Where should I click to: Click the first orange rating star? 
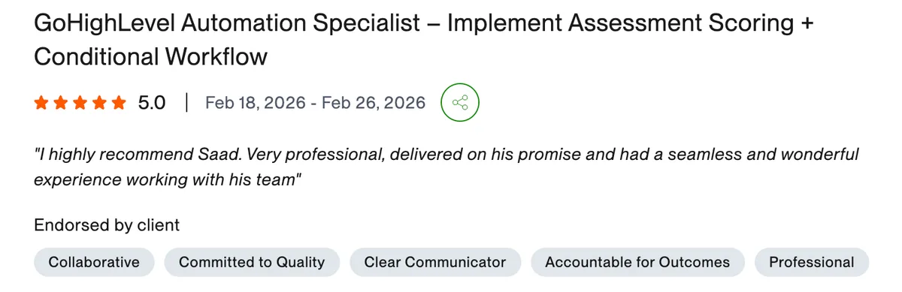[41, 103]
